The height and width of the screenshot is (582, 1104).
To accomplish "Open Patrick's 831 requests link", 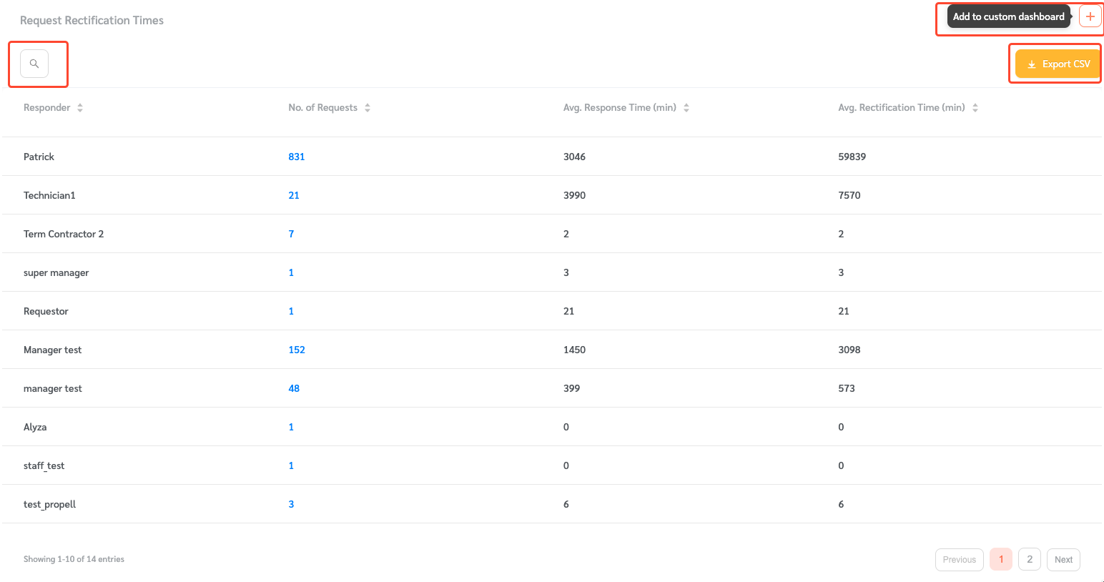I will coord(296,157).
